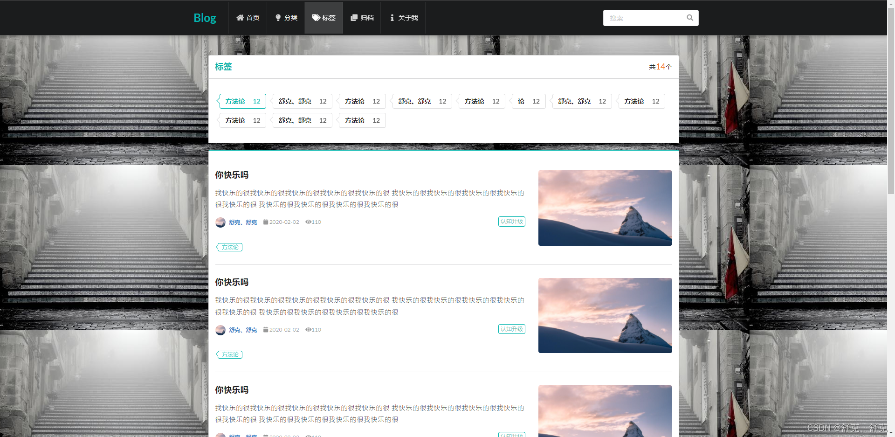Click the first post's 方法论 tag
This screenshot has height=437, width=895.
(x=229, y=247)
